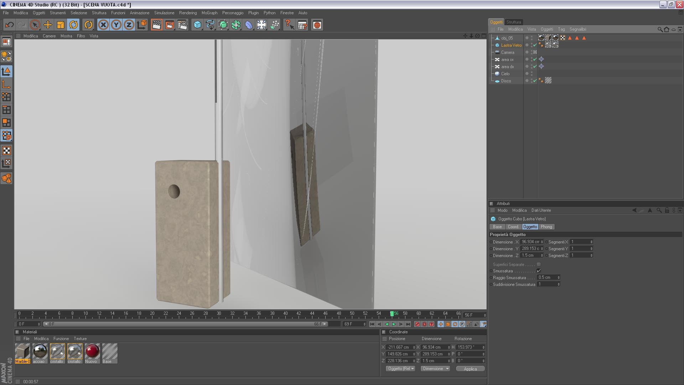Image resolution: width=684 pixels, height=385 pixels.
Task: Switch to the Phong tab
Action: (x=546, y=227)
